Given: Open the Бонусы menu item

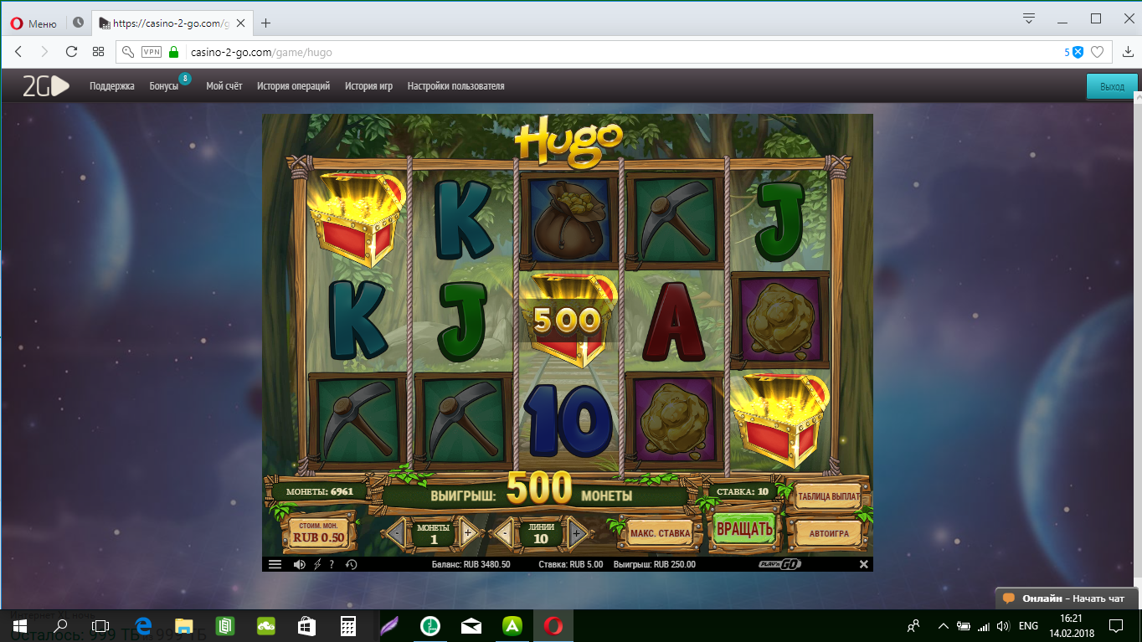Looking at the screenshot, I should click(x=164, y=86).
